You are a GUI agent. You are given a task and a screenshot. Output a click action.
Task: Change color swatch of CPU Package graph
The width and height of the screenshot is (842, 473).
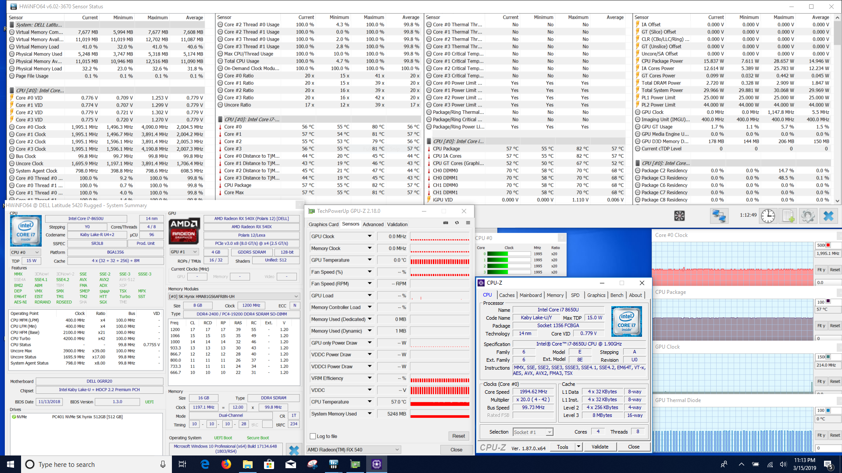(x=828, y=301)
